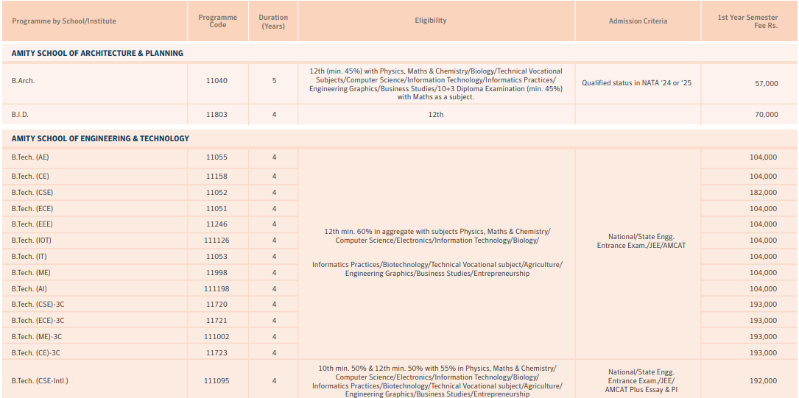The width and height of the screenshot is (799, 398).
Task: Select the 193,000 fee for B.Tech. (ME)-3C
Action: [764, 336]
